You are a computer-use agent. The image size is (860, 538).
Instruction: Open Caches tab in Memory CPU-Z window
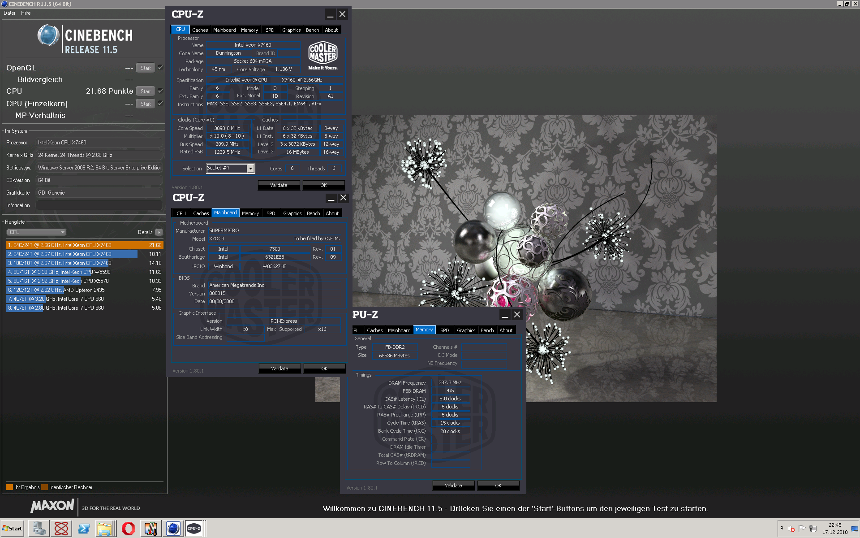[x=374, y=330]
